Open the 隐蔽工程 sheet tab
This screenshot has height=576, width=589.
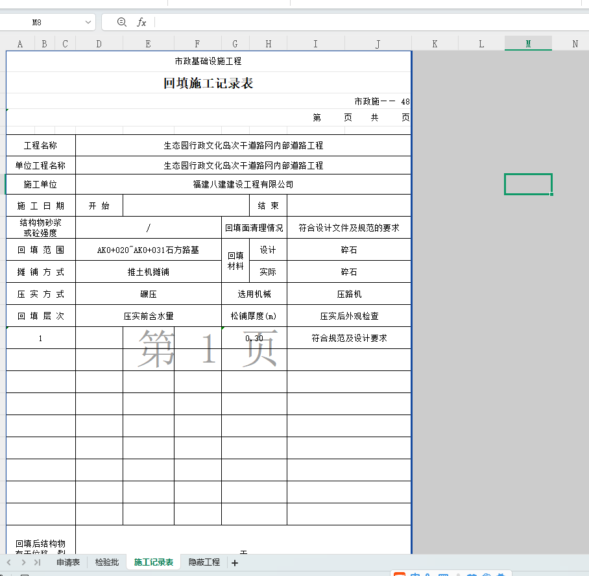pos(204,562)
